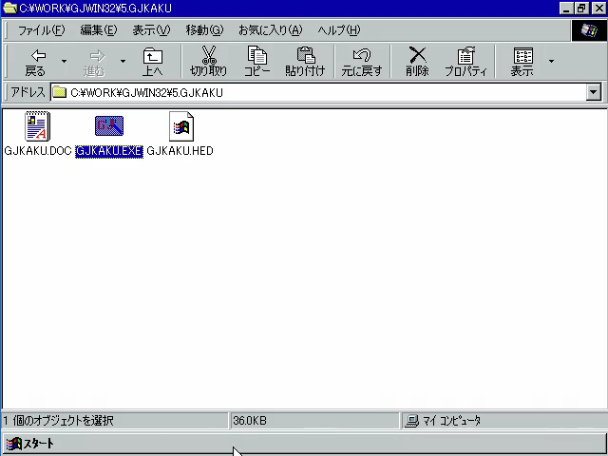Viewport: 608px width, 456px height.
Task: Open the ファイル(F) menu
Action: click(42, 30)
